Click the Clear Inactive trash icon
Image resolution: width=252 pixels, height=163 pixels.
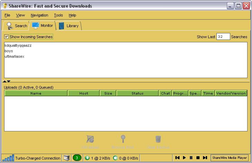coord(158,139)
